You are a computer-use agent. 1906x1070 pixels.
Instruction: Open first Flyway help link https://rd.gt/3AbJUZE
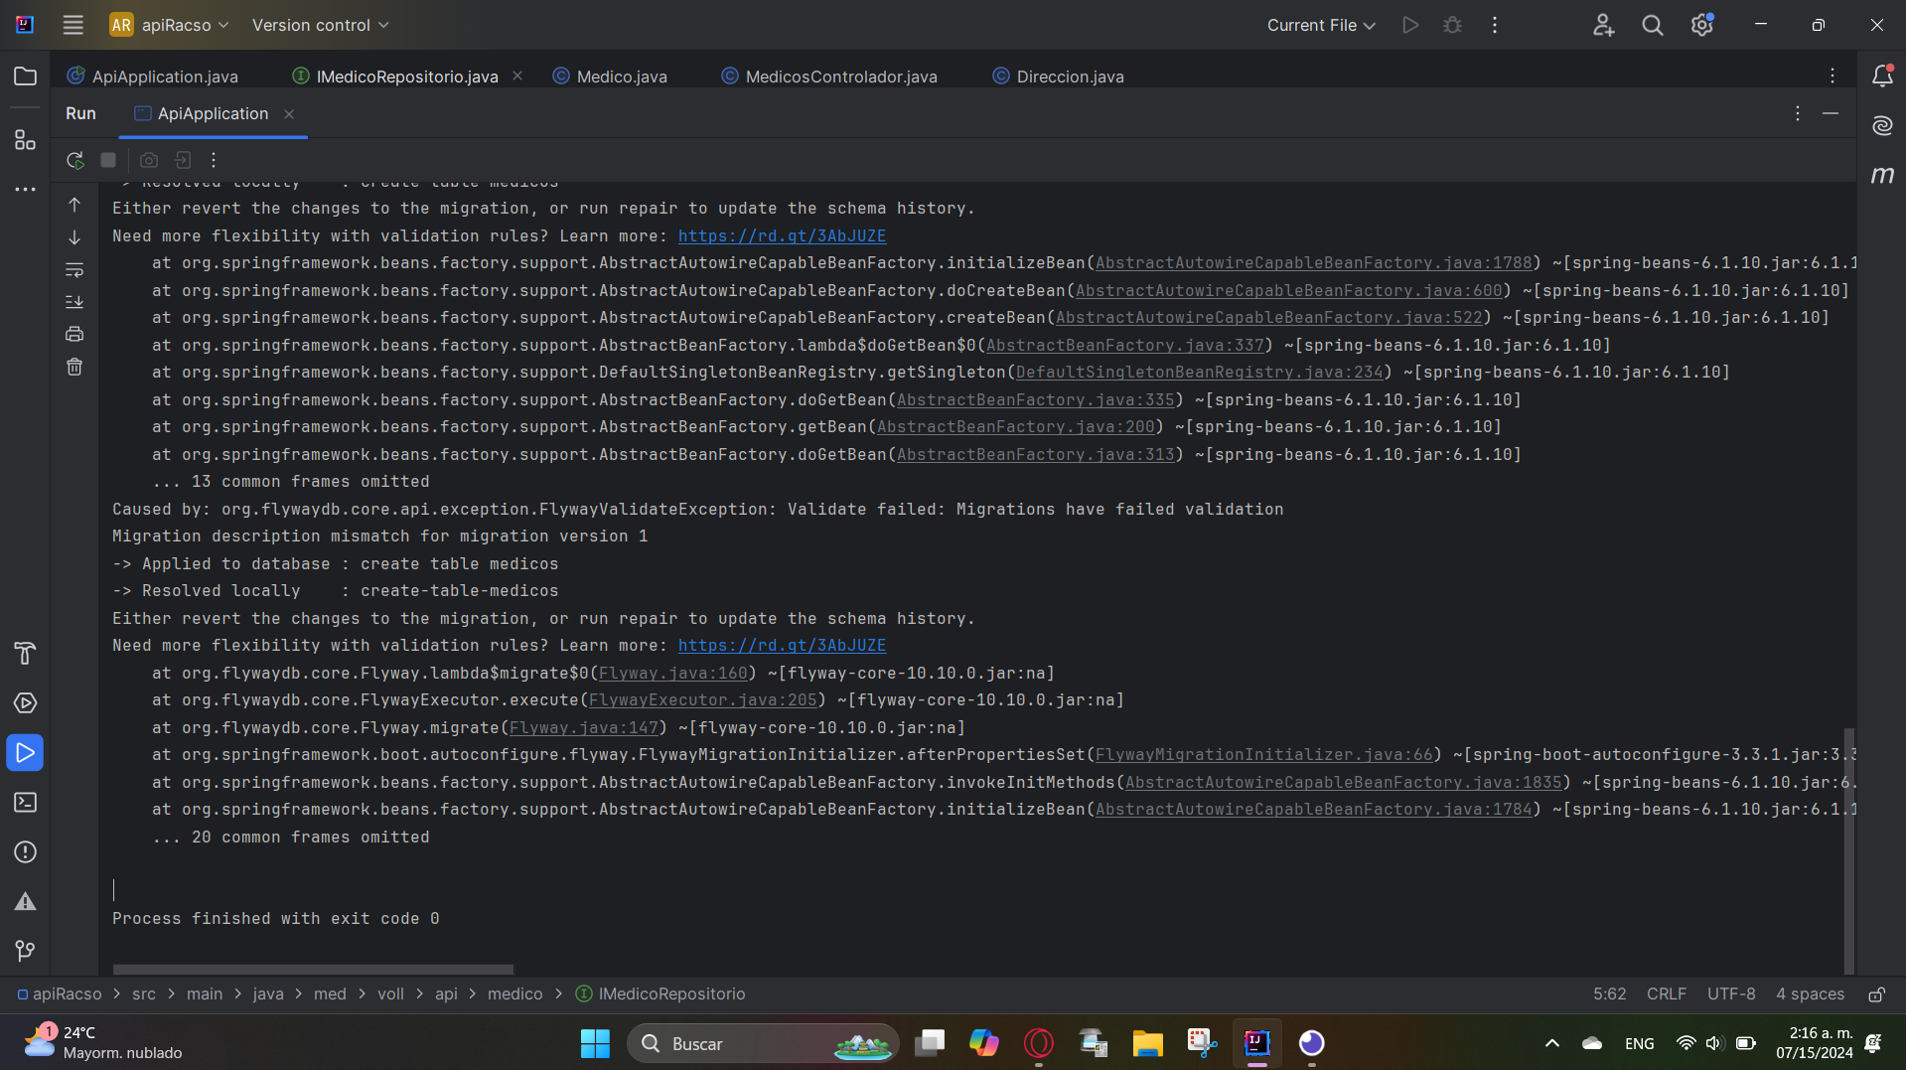pyautogui.click(x=782, y=236)
